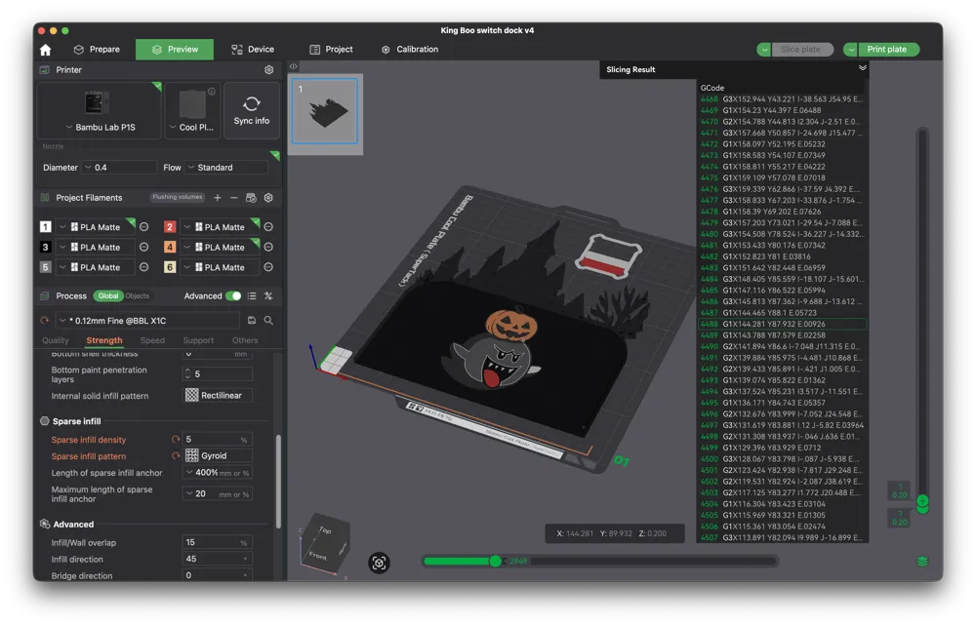The height and width of the screenshot is (625, 976).
Task: Open Print plate options arrow
Action: click(x=850, y=49)
